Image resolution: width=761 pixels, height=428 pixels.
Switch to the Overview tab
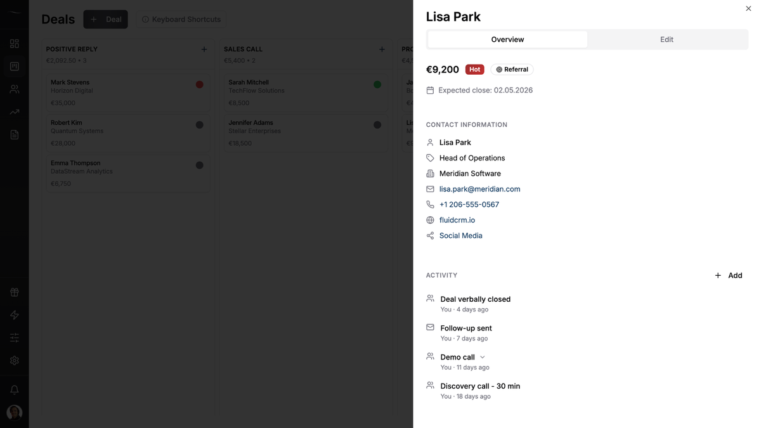coord(507,39)
